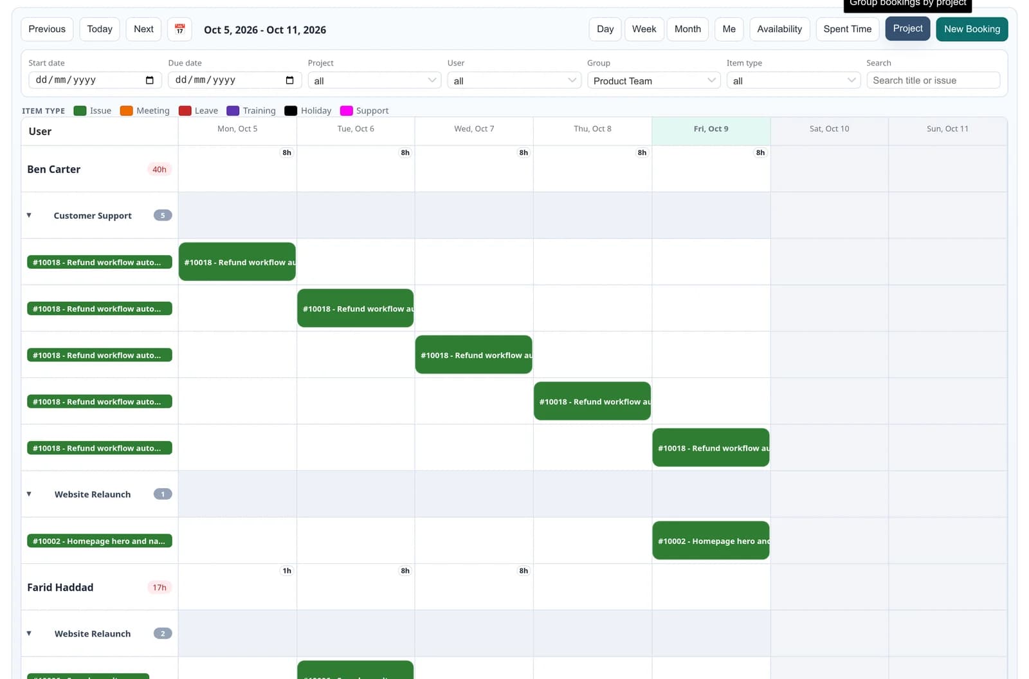Click the purple Training legend swatch
Viewport: 1029px width, 679px height.
coord(233,111)
